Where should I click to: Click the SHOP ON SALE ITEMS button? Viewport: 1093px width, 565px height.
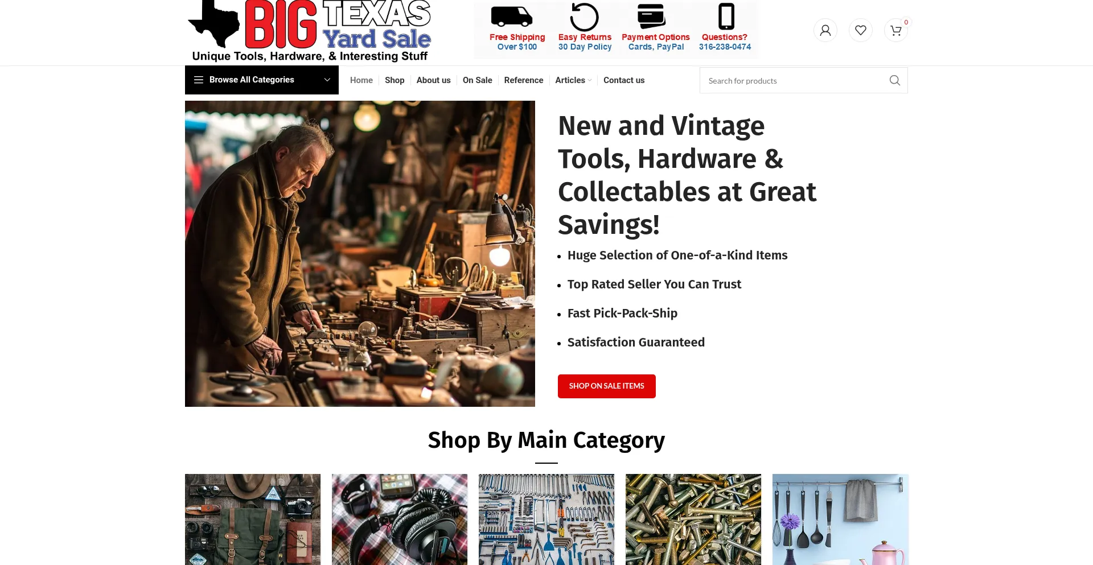click(x=607, y=386)
